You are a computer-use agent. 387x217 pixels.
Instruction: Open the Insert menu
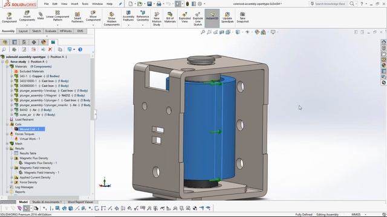coord(74,4)
